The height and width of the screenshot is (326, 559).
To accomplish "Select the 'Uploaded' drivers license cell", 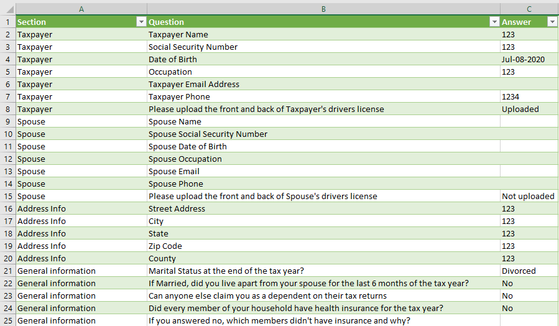I will coord(520,109).
